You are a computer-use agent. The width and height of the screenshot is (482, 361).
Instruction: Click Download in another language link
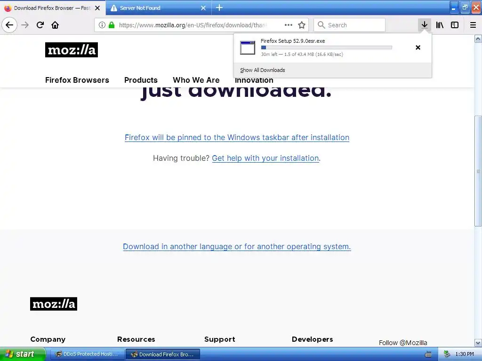tap(237, 246)
